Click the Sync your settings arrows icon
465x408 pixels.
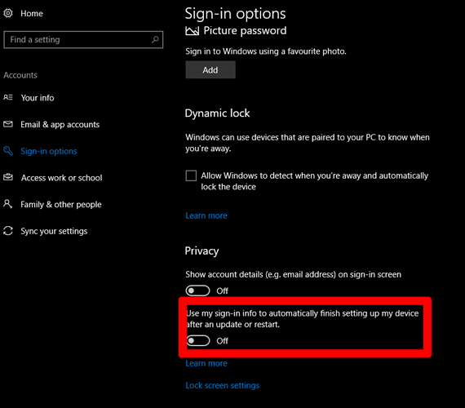[x=8, y=231]
